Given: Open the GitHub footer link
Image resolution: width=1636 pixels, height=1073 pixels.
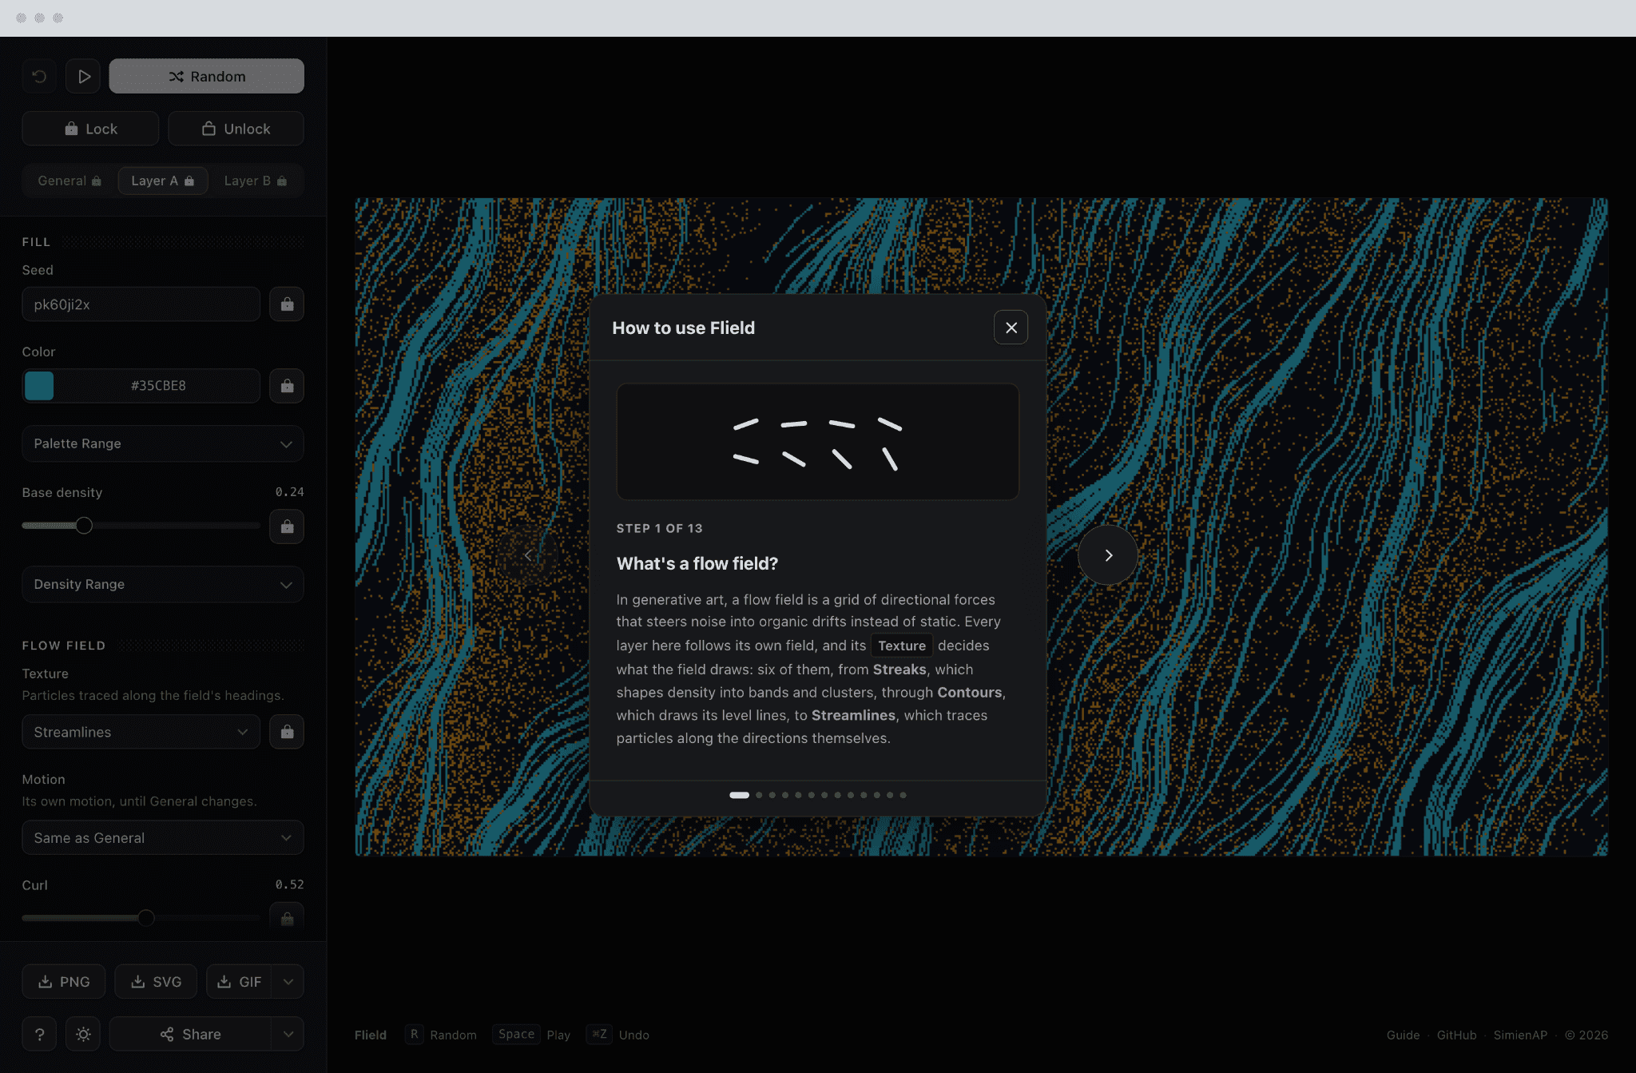Looking at the screenshot, I should point(1456,1035).
